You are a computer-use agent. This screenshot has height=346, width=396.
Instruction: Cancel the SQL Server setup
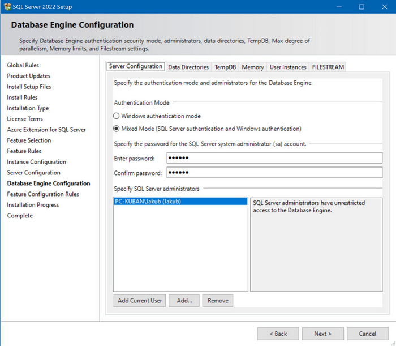[368, 334]
